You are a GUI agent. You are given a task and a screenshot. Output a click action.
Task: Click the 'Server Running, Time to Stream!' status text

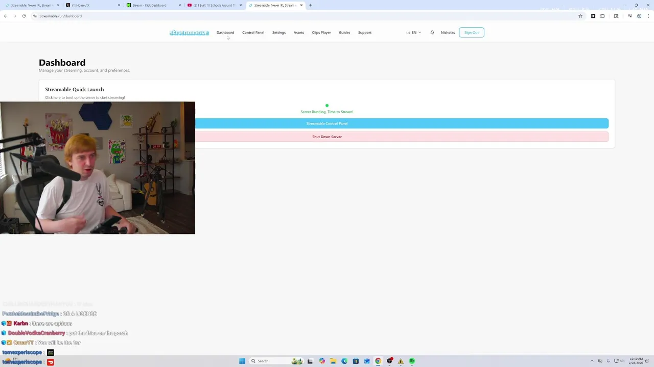(x=327, y=112)
